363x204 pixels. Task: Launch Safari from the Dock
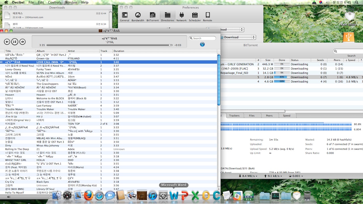99,195
